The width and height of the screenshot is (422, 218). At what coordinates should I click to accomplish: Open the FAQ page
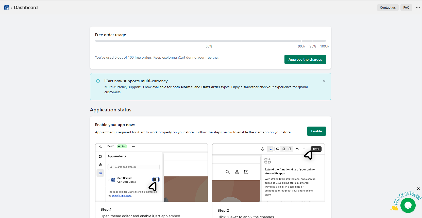(x=406, y=8)
